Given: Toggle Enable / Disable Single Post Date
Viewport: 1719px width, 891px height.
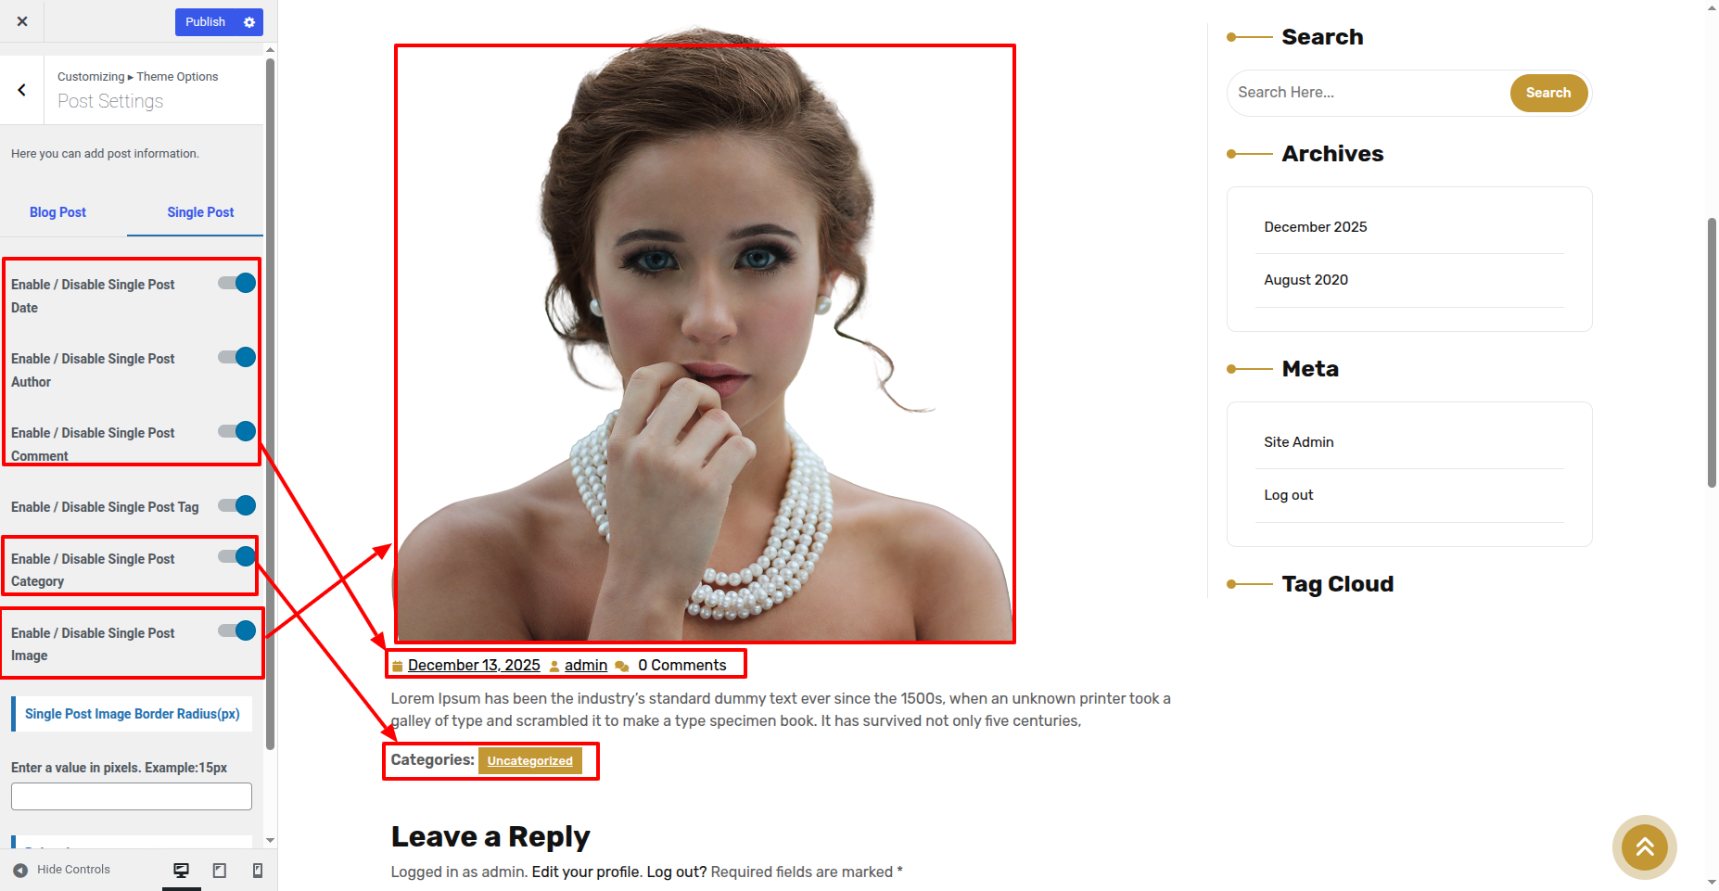Looking at the screenshot, I should pos(237,284).
